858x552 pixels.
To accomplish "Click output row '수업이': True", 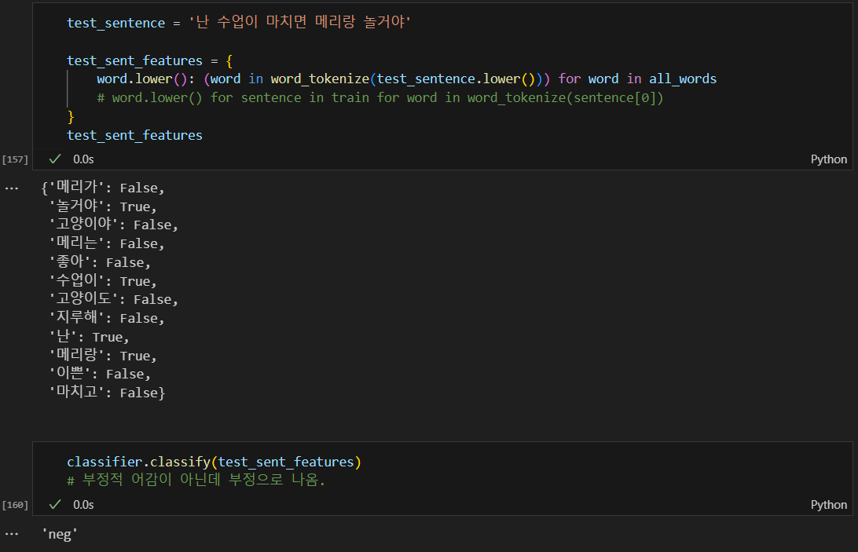I will pyautogui.click(x=103, y=280).
